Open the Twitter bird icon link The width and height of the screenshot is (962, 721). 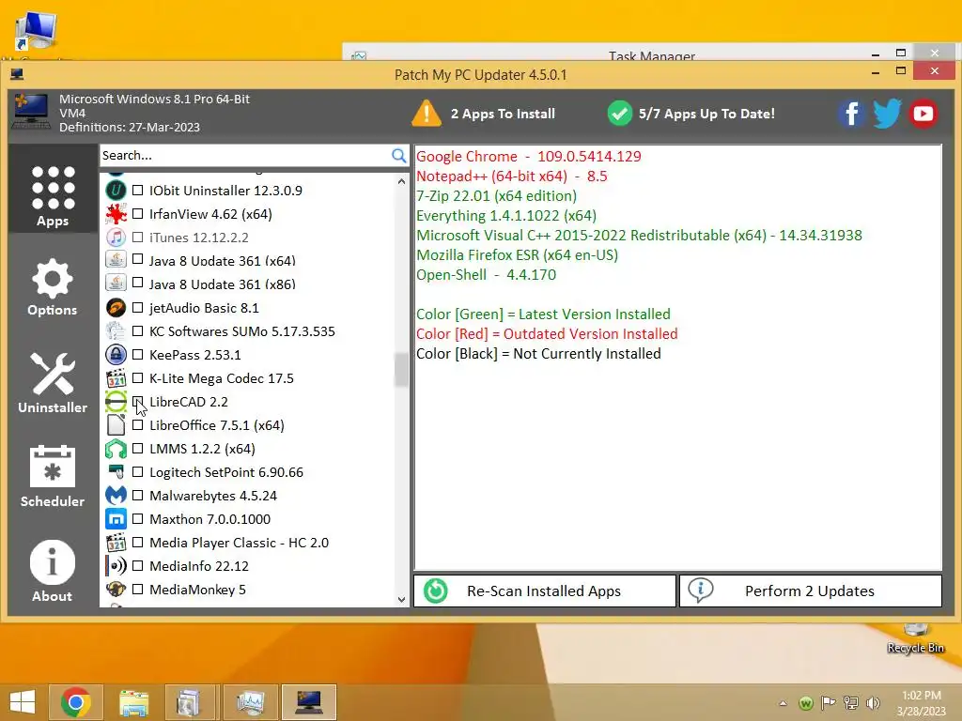click(x=887, y=114)
